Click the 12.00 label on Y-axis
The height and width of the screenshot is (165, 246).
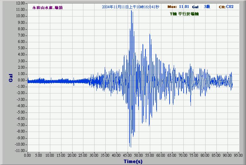[20, 3]
